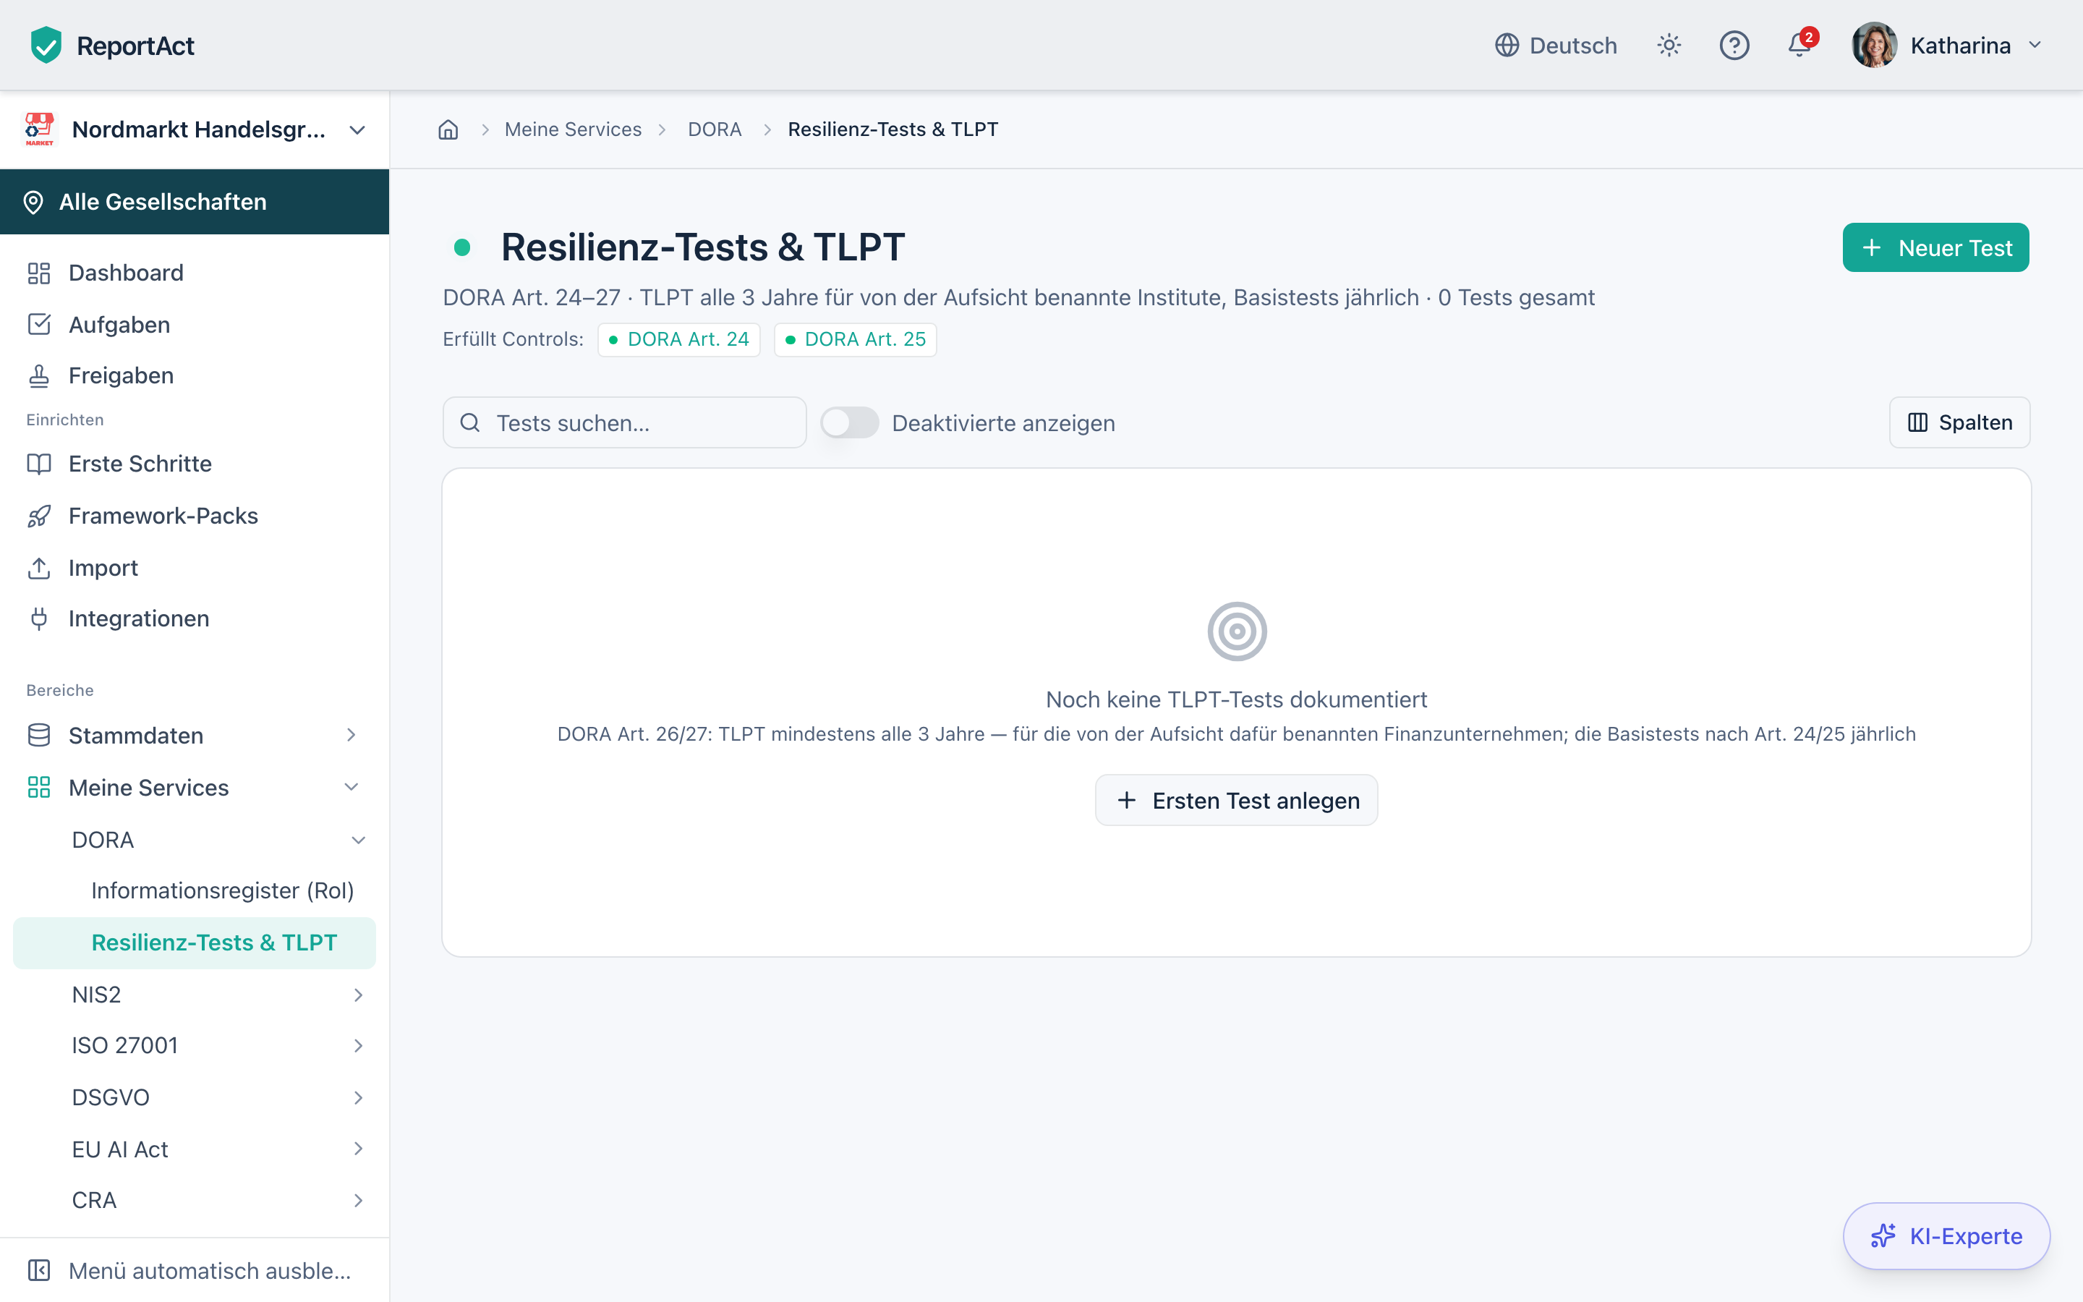Image resolution: width=2083 pixels, height=1302 pixels.
Task: Click the Neuer Test button
Action: pos(1935,248)
